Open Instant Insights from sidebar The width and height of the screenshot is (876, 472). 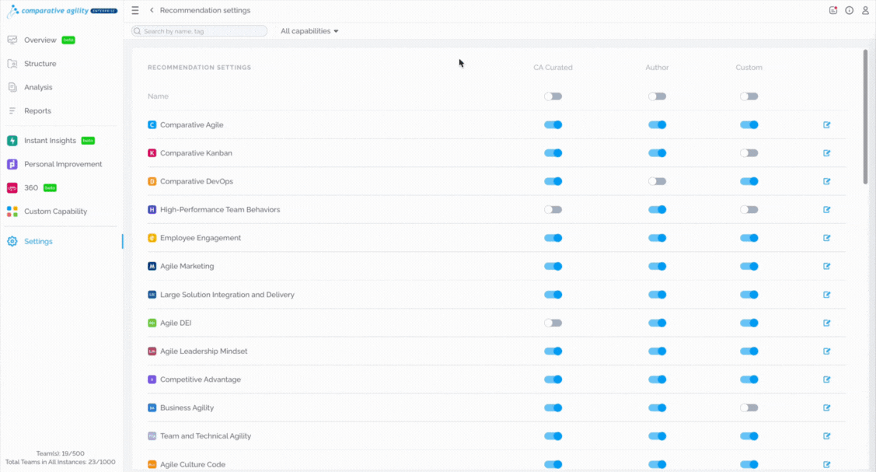point(51,141)
